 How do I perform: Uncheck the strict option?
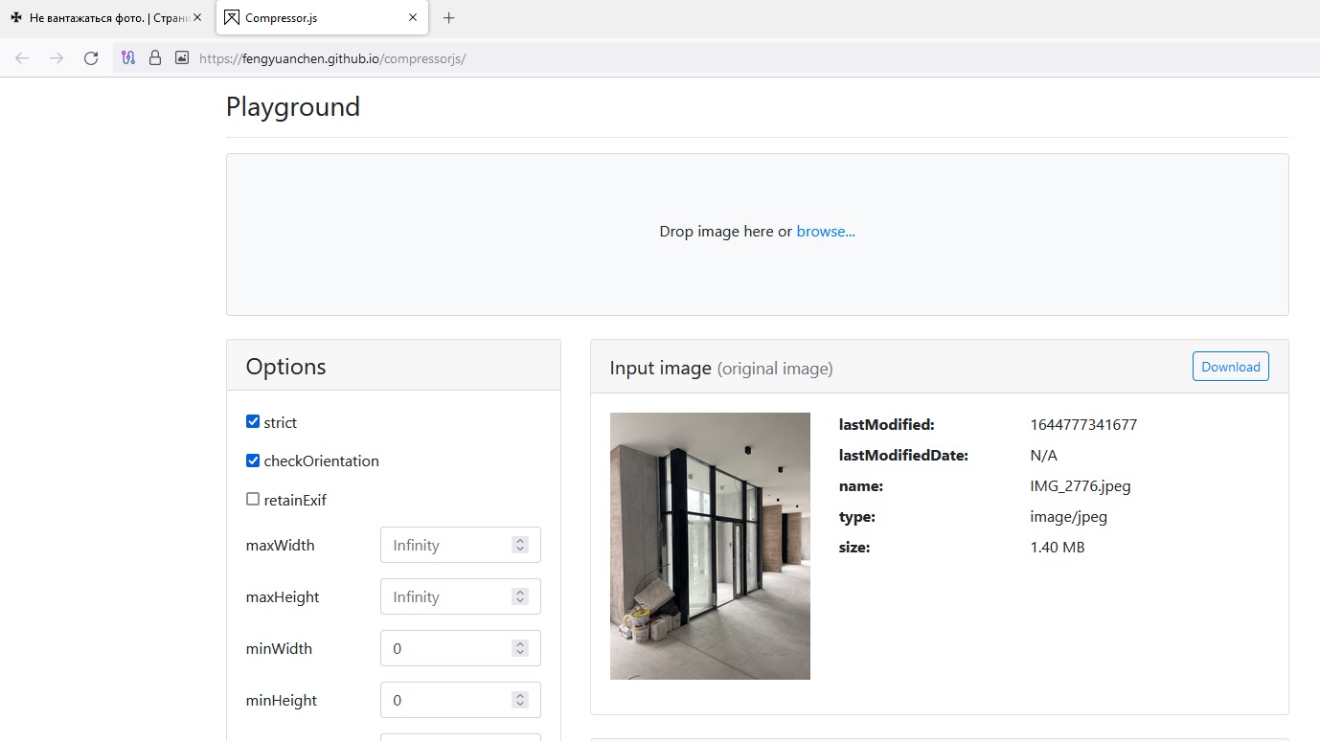[x=253, y=422]
